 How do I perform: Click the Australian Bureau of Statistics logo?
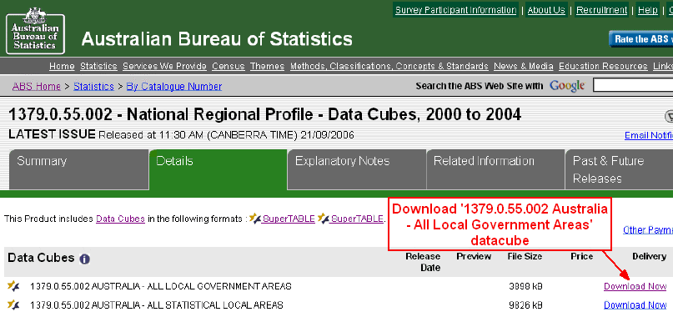pyautogui.click(x=35, y=31)
